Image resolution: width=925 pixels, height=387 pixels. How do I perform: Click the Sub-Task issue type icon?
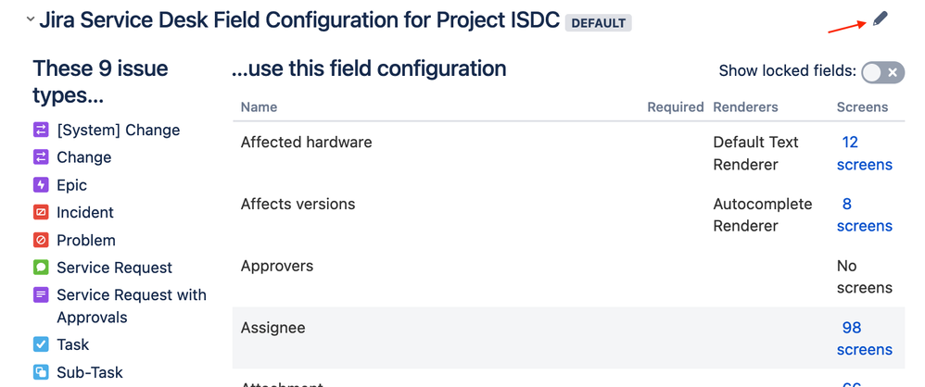click(x=41, y=372)
